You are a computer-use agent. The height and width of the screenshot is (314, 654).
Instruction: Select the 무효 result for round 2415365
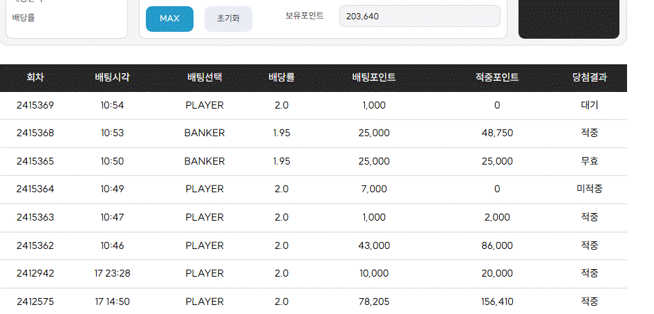pyautogui.click(x=589, y=161)
